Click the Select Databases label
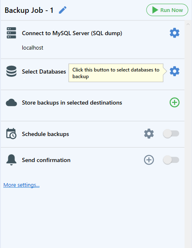 pos(44,72)
